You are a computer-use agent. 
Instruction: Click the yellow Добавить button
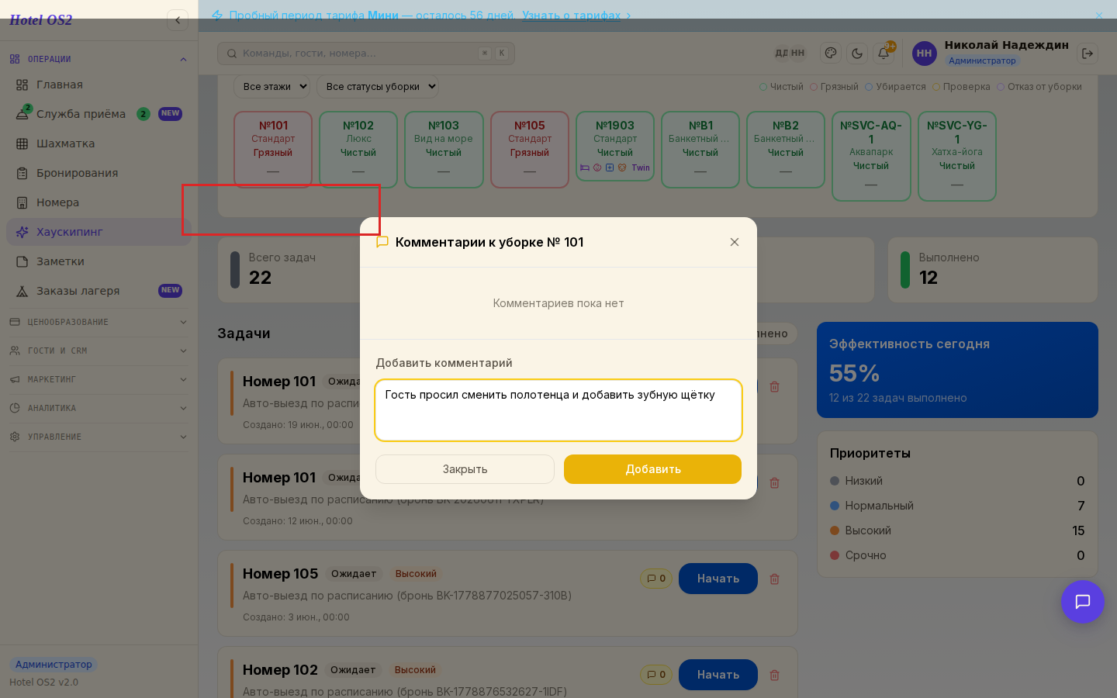pos(652,469)
